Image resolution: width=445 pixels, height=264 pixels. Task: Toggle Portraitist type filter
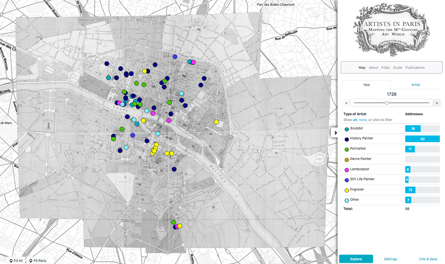(x=357, y=149)
